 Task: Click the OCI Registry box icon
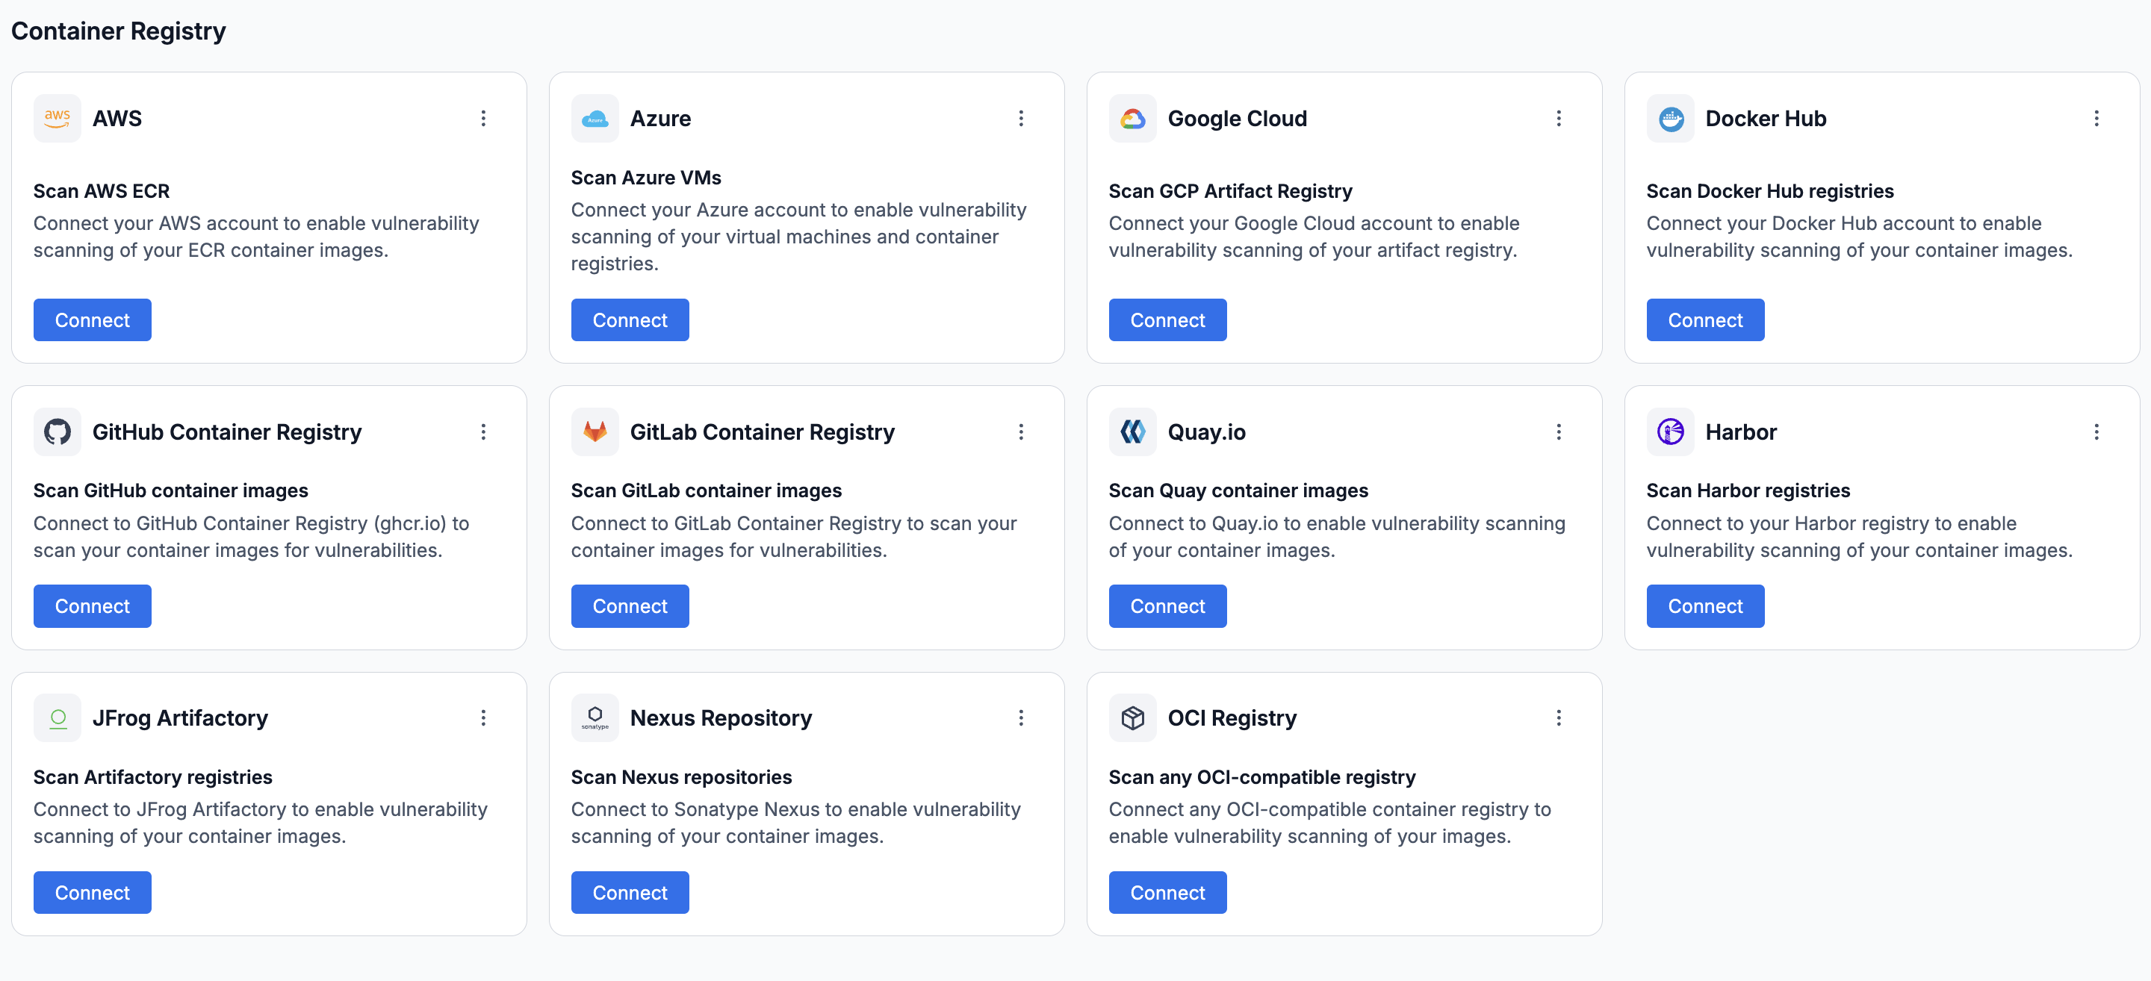click(1132, 718)
